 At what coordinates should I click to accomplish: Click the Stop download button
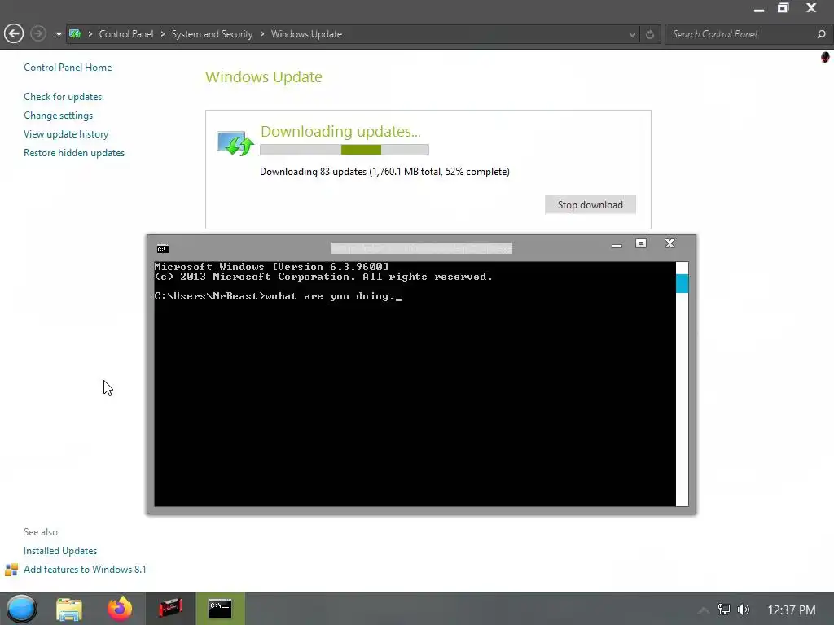coord(590,204)
